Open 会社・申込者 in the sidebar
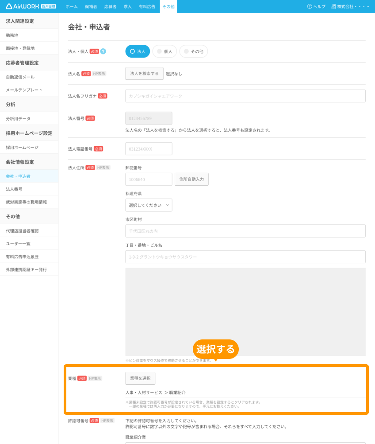The width and height of the screenshot is (375, 444). click(x=29, y=176)
